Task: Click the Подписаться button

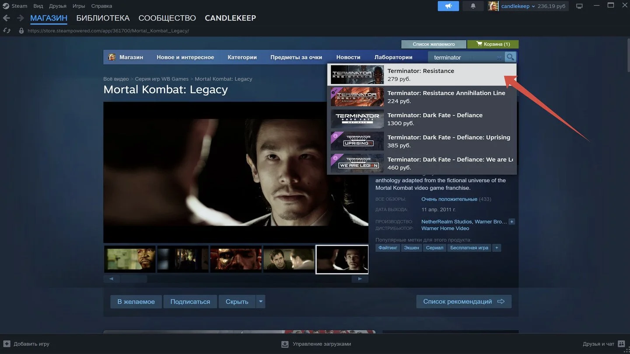Action: (190, 302)
